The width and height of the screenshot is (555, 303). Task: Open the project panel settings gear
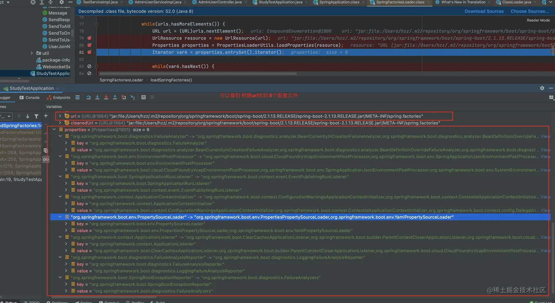tap(61, 2)
